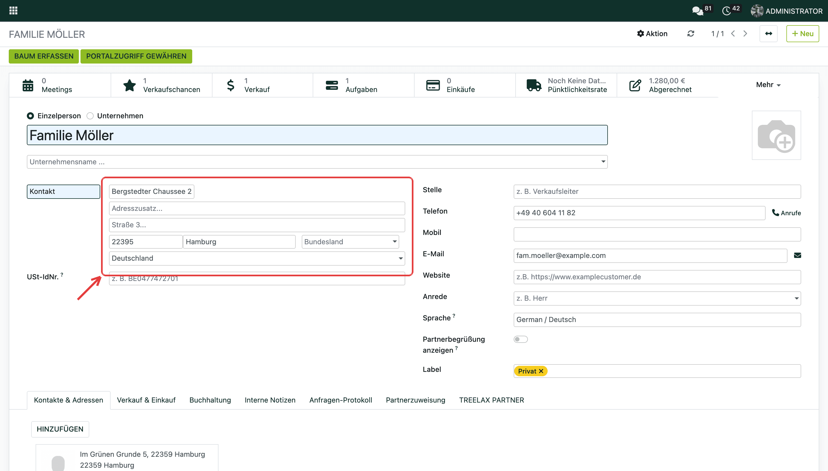Click the HINZUFÜGEN button
828x471 pixels.
pos(60,429)
